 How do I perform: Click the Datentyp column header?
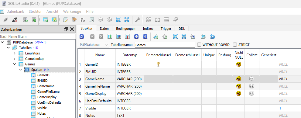pos(130,55)
